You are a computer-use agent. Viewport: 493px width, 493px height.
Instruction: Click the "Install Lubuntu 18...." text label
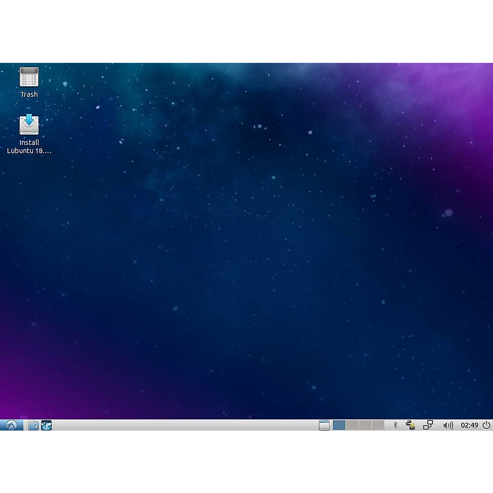(x=29, y=147)
